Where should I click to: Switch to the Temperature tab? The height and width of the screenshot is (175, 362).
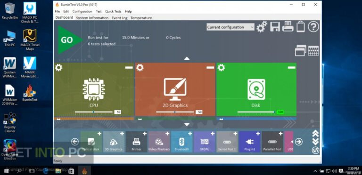(141, 18)
